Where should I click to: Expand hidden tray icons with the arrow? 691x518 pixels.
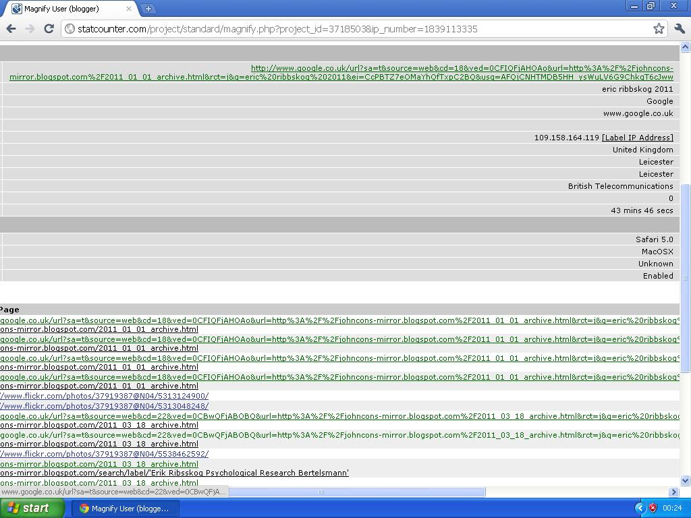640,509
